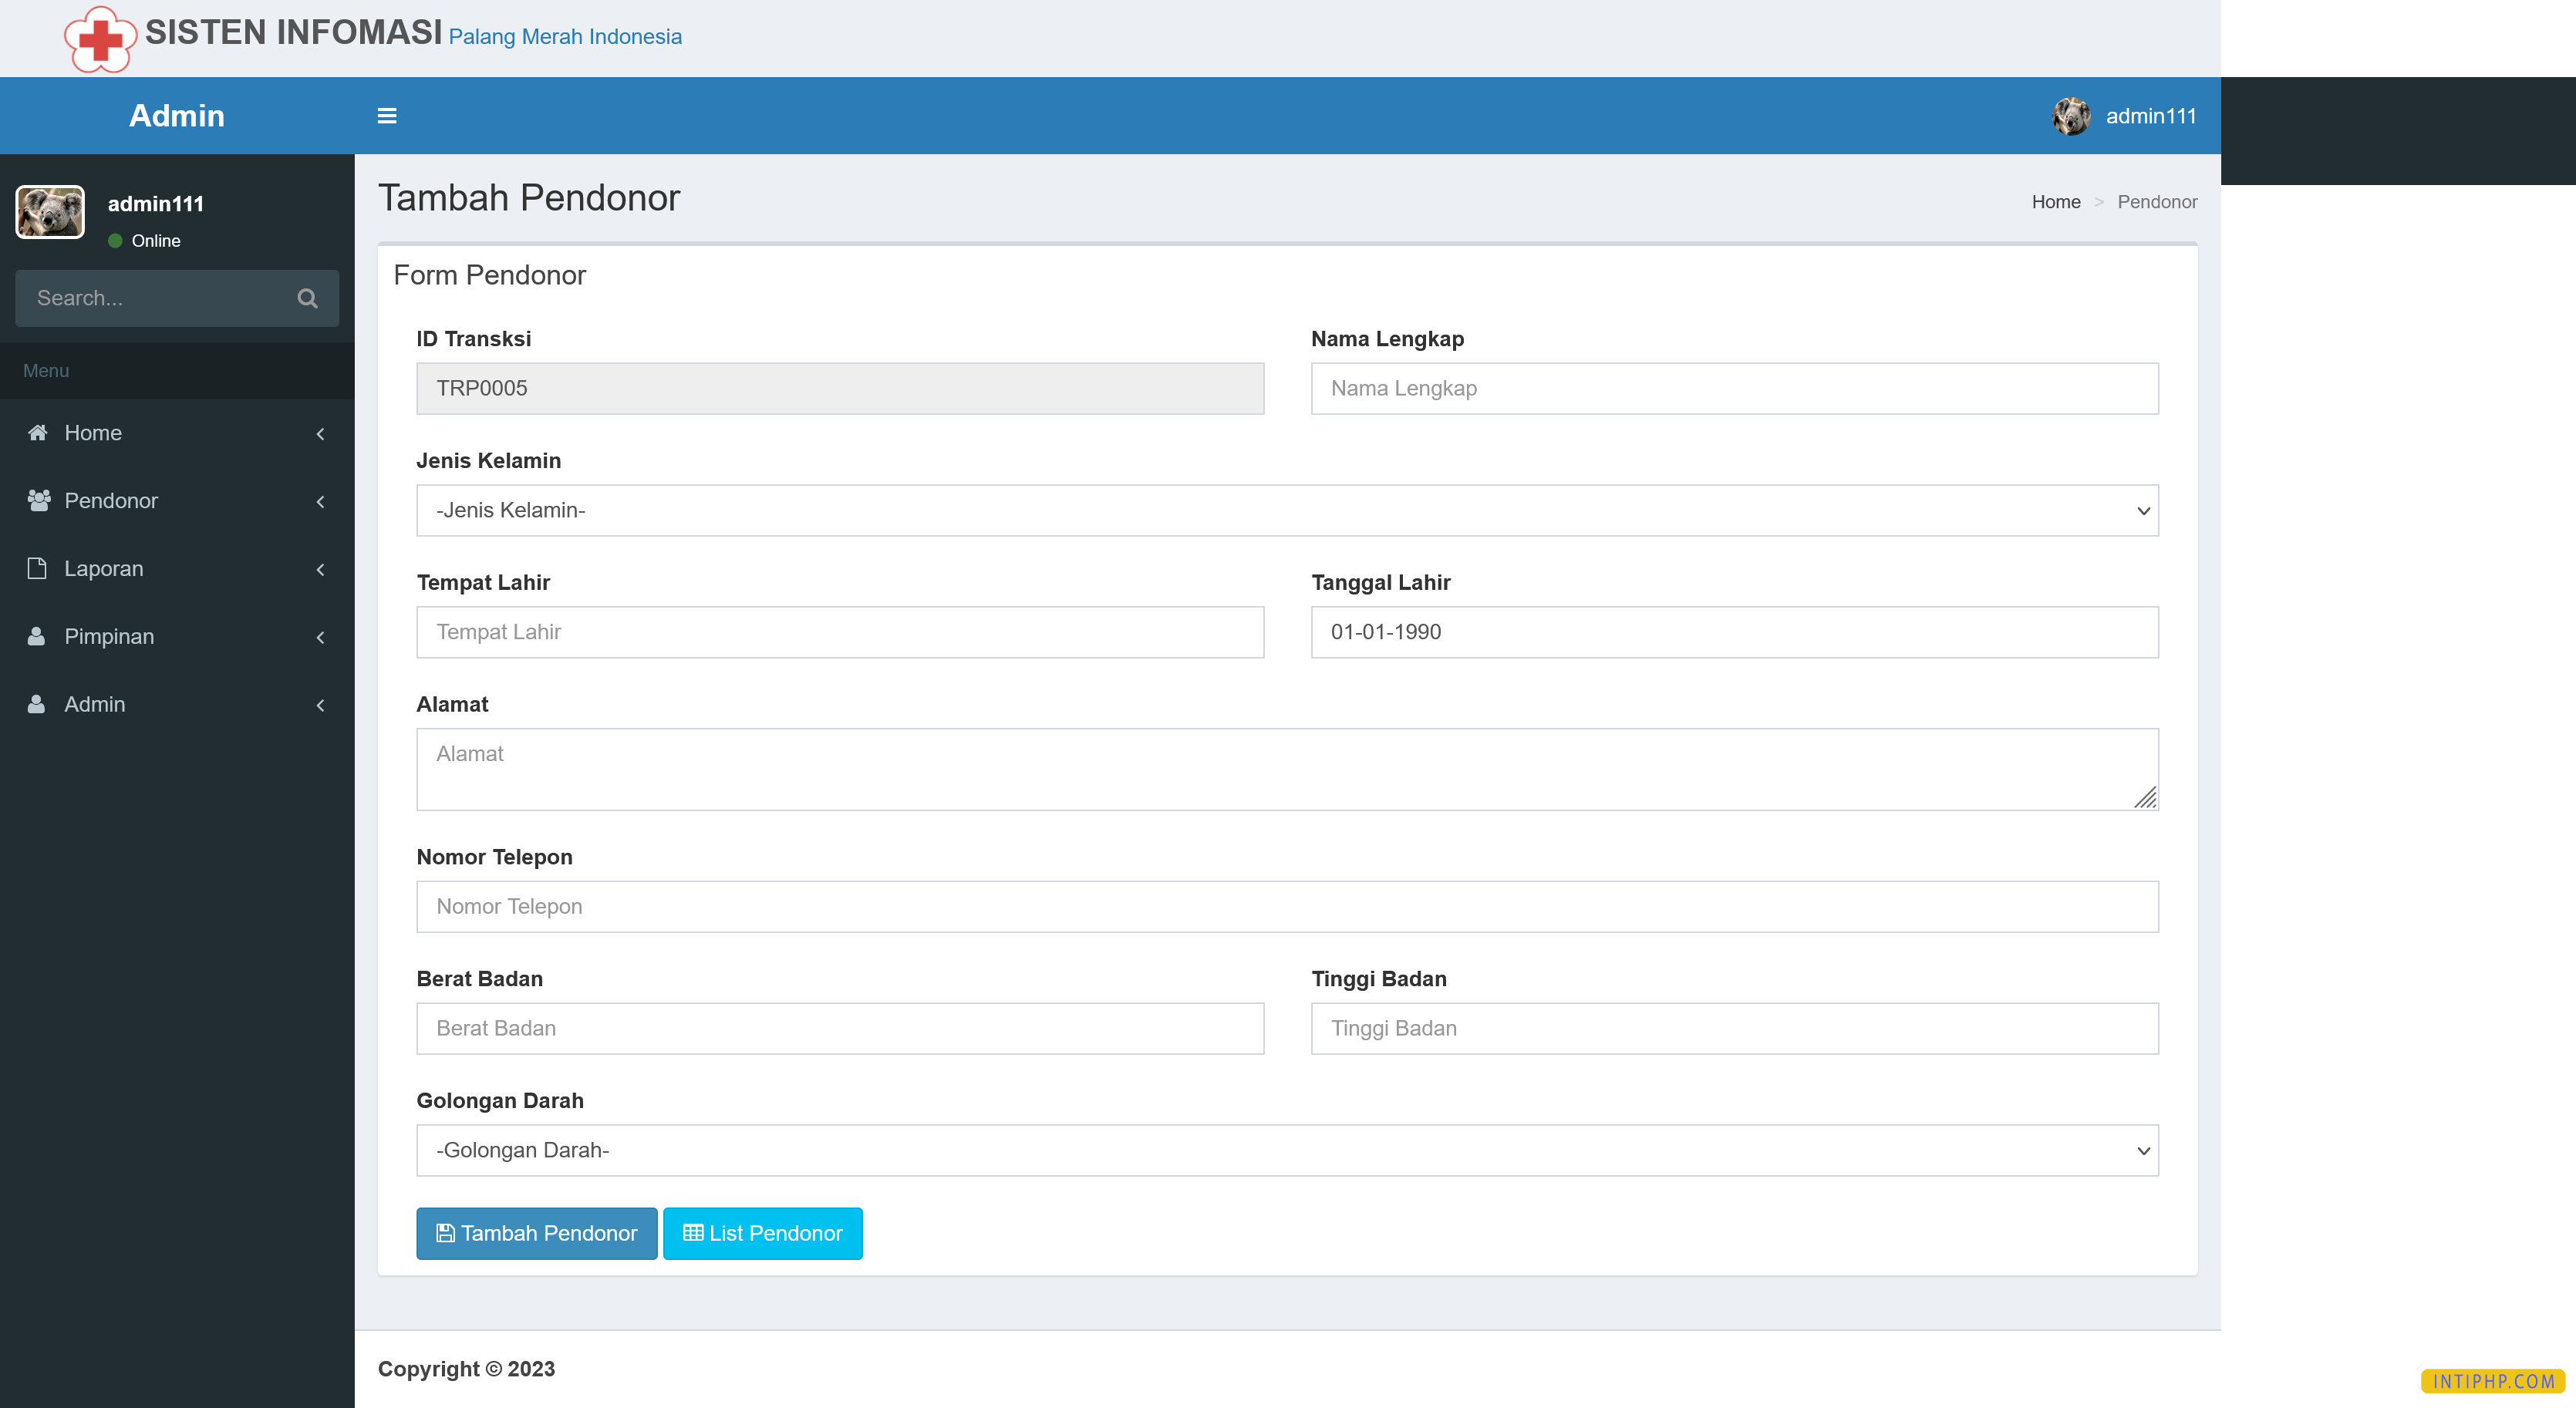Image resolution: width=2576 pixels, height=1408 pixels.
Task: Expand the Pendonor sidebar chevron
Action: tap(320, 502)
